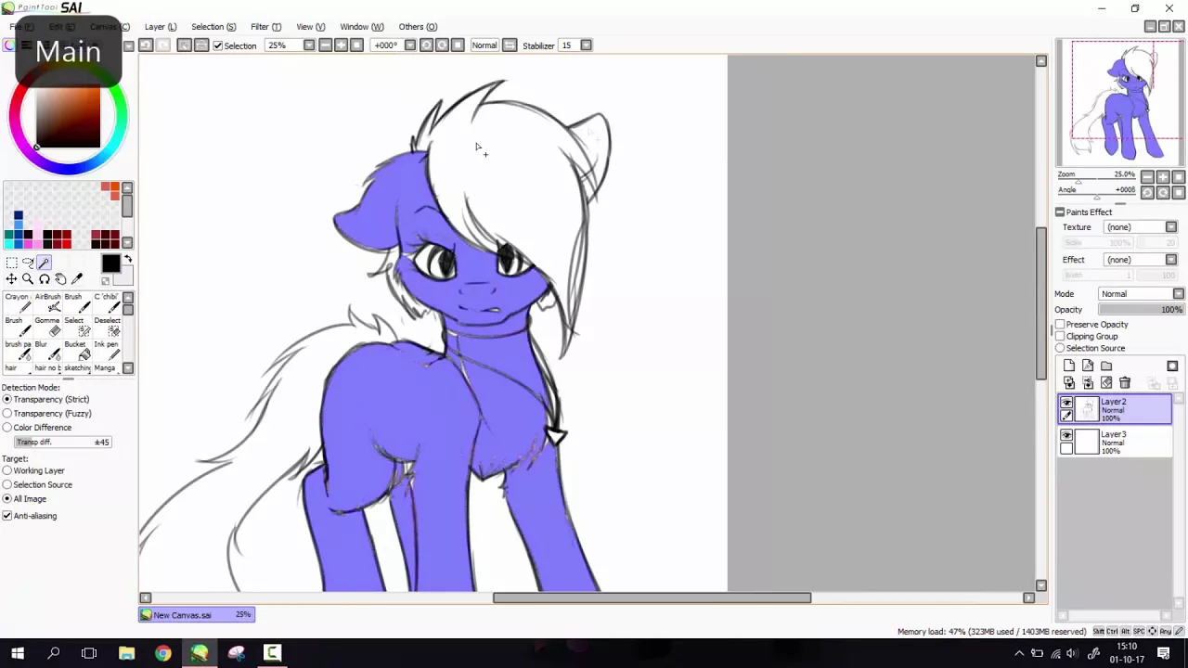Set target to Working Layer
Screen dimensions: 1188x668
coord(7,471)
